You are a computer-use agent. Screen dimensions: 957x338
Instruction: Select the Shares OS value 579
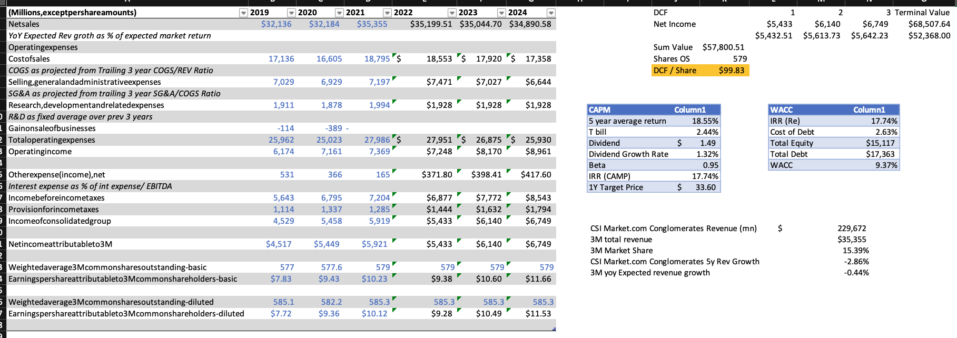[x=739, y=59]
